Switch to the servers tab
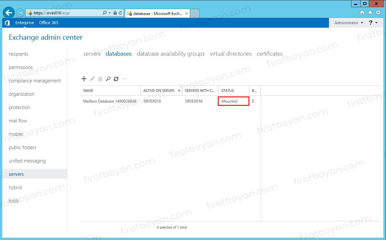 (x=92, y=54)
